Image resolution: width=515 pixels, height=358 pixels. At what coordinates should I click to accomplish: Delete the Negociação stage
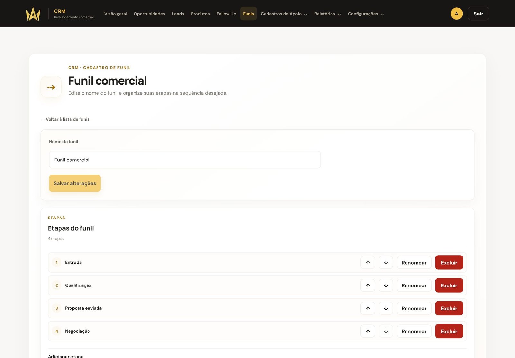(449, 331)
